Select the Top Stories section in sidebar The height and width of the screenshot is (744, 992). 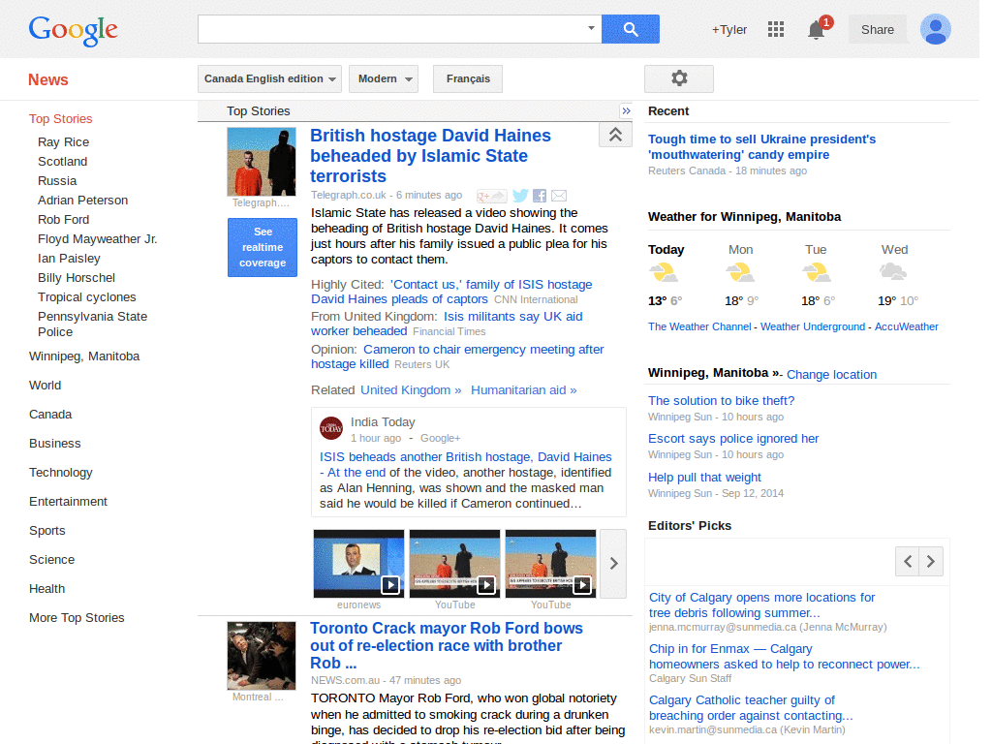[x=61, y=119]
